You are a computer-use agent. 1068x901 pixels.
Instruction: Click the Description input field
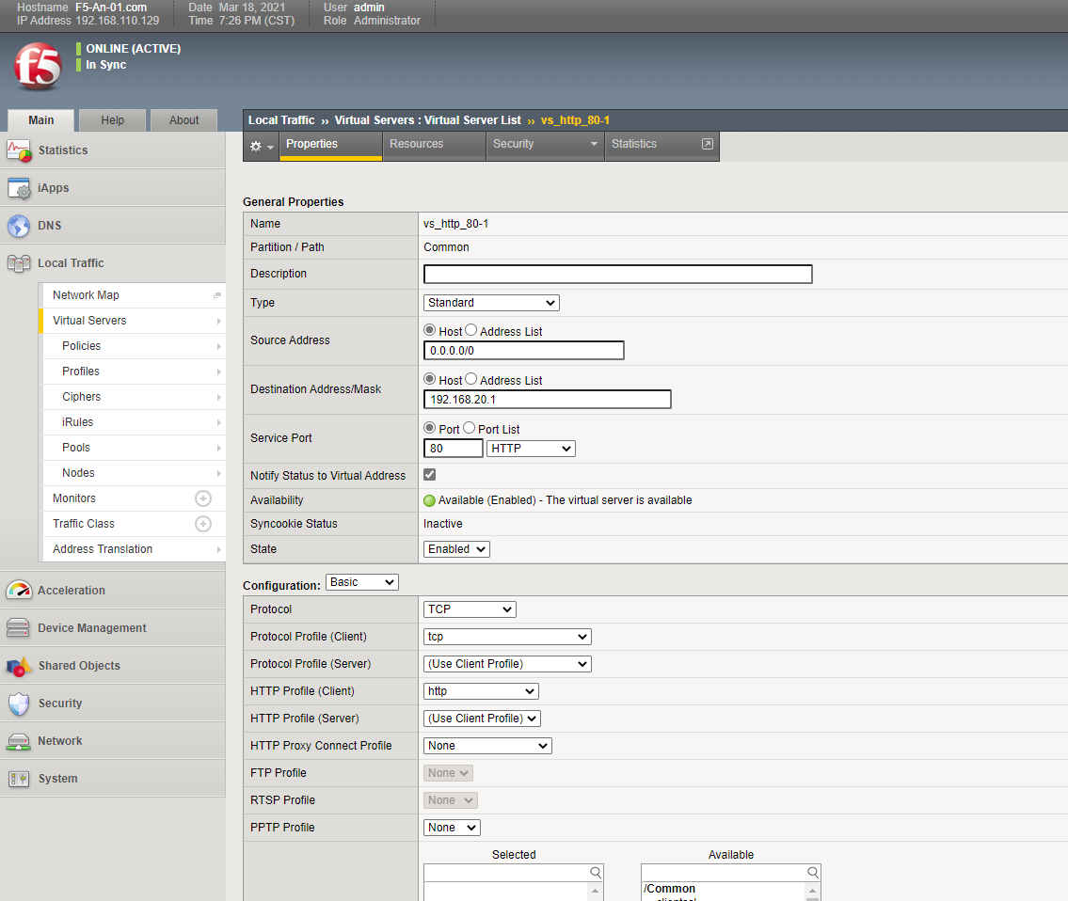[x=617, y=274]
